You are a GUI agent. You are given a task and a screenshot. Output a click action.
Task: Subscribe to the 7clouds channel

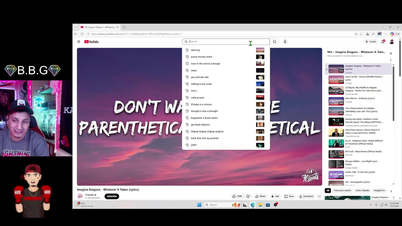point(112,196)
